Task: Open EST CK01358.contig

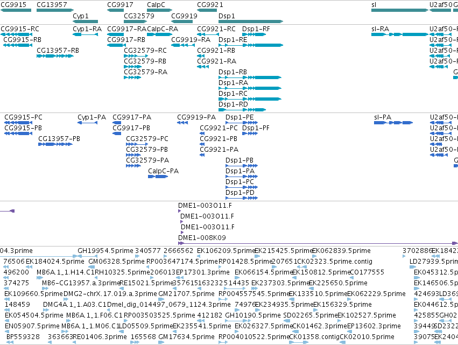Action: tap(299, 343)
